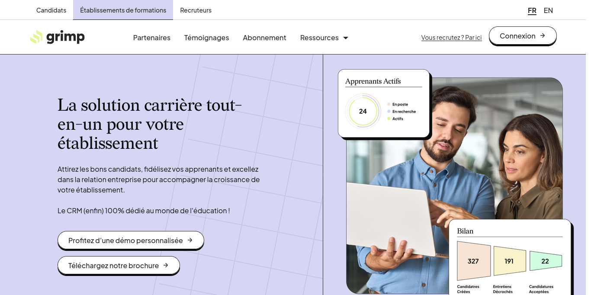Go to the Recruteurs tab
The image size is (591, 295).
[196, 10]
